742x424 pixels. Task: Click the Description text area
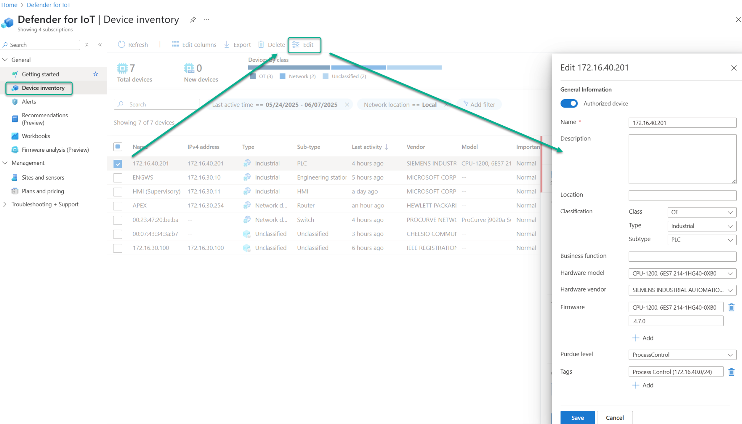[682, 159]
